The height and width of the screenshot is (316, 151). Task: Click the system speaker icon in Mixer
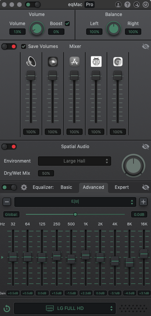tap(31, 61)
